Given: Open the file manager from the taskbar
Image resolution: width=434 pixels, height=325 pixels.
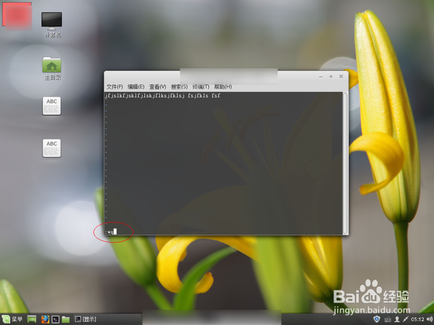Looking at the screenshot, I should tap(65, 319).
